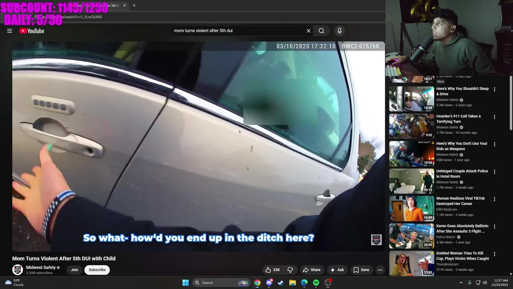Open thumbnail of Hoarder's 911 Call video
The width and height of the screenshot is (513, 289).
pos(412,126)
